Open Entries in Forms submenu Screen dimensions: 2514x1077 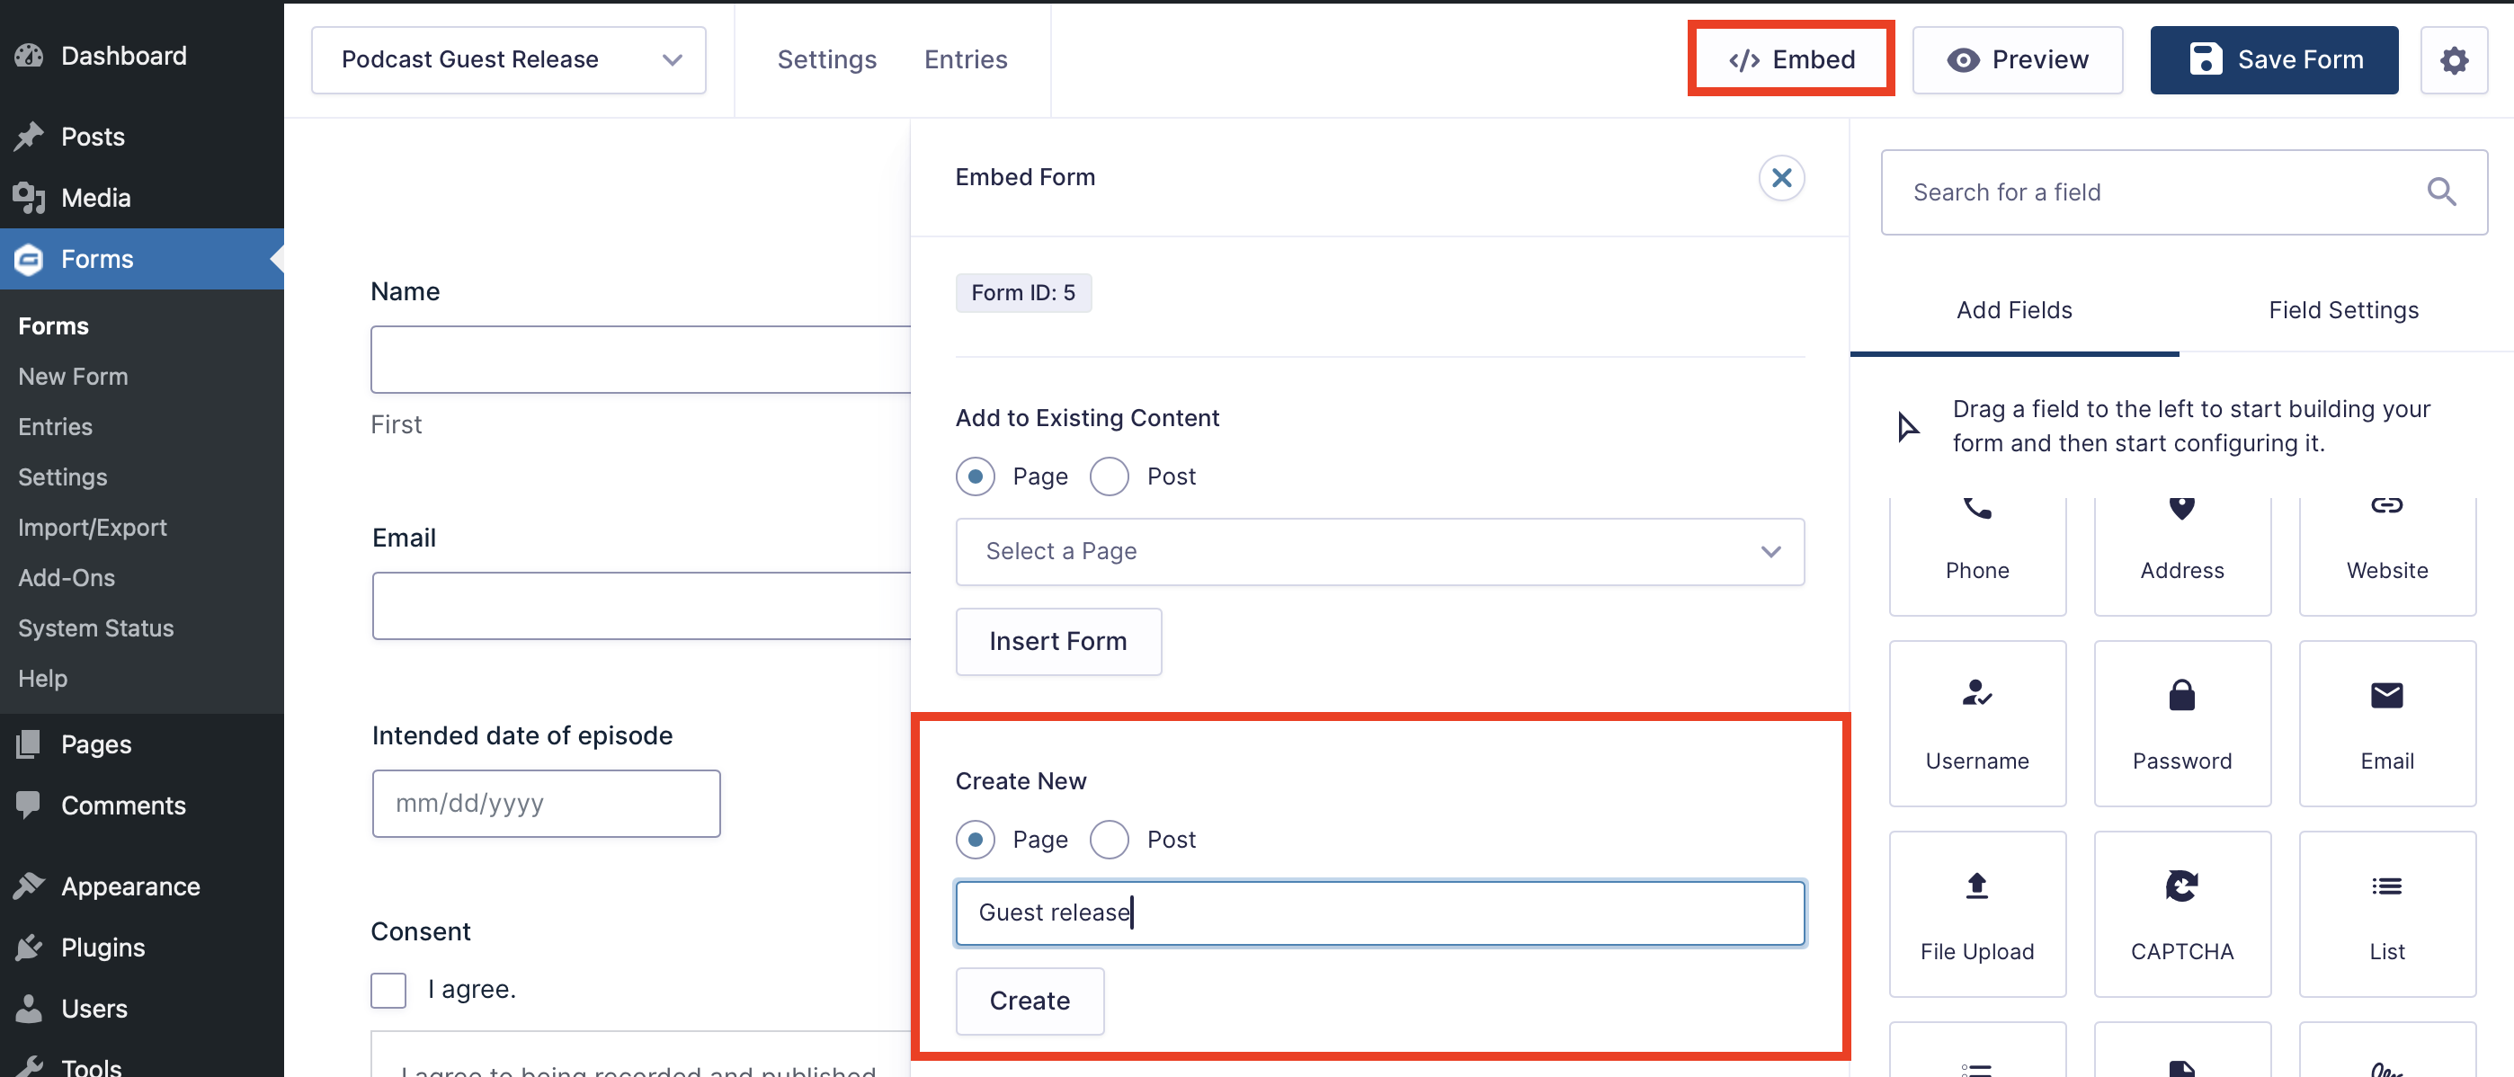56,426
